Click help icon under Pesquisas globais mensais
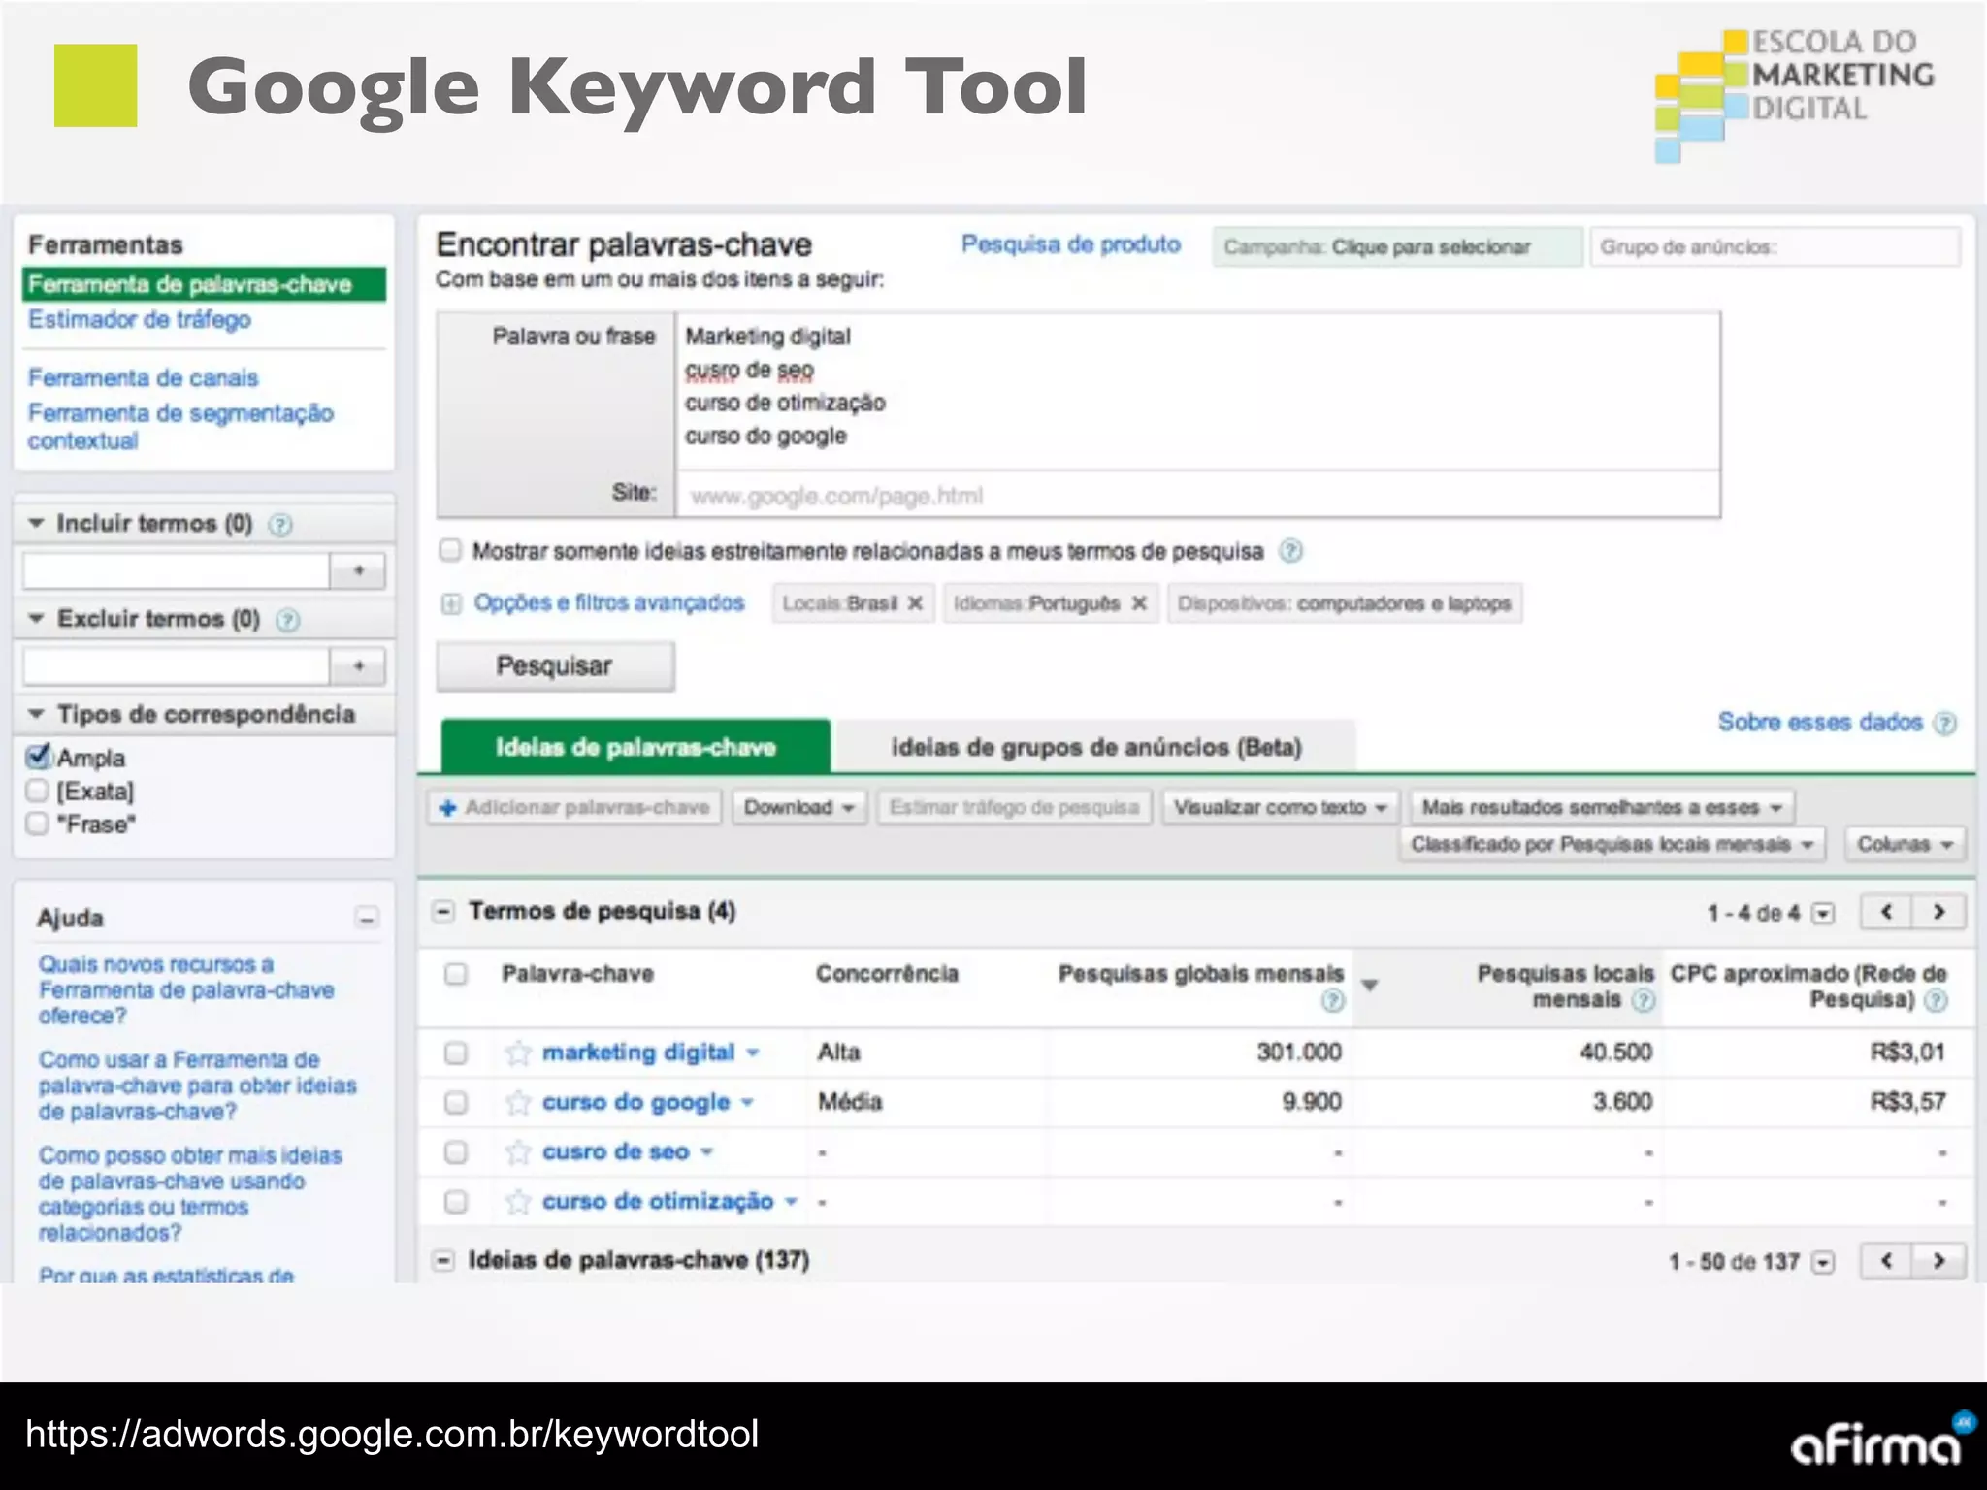Screen dimensions: 1987x1490 (1333, 1000)
